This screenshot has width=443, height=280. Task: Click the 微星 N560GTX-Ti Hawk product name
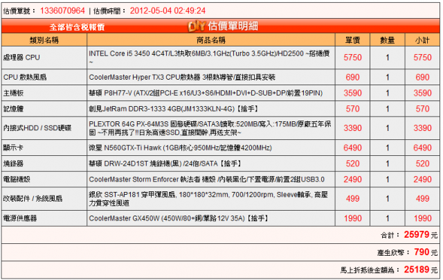pos(180,148)
